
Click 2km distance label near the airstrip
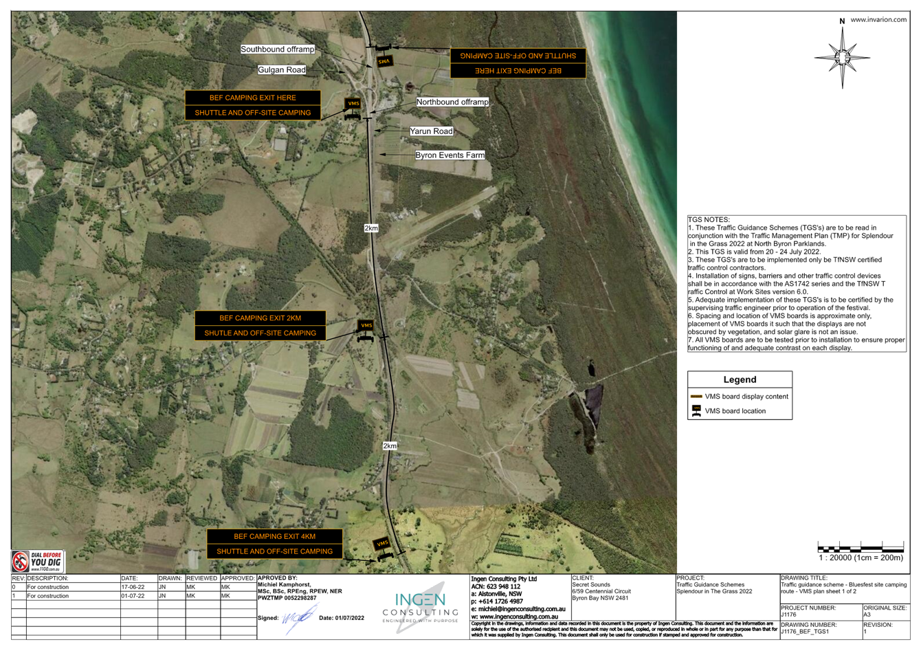pos(371,228)
